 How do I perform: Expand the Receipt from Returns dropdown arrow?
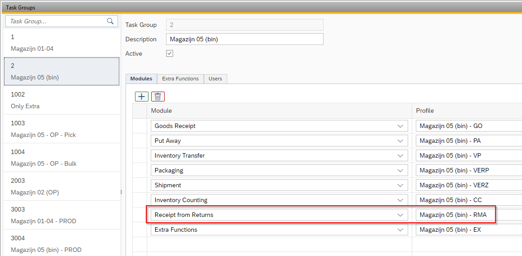(400, 215)
